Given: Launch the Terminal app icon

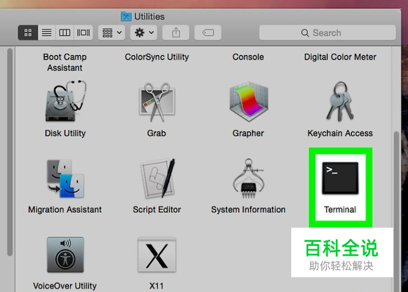Looking at the screenshot, I should click(340, 178).
